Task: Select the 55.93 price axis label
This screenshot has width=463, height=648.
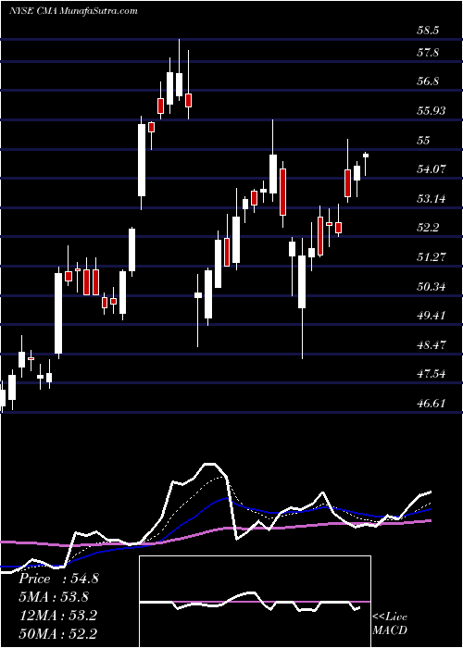Action: coord(432,111)
